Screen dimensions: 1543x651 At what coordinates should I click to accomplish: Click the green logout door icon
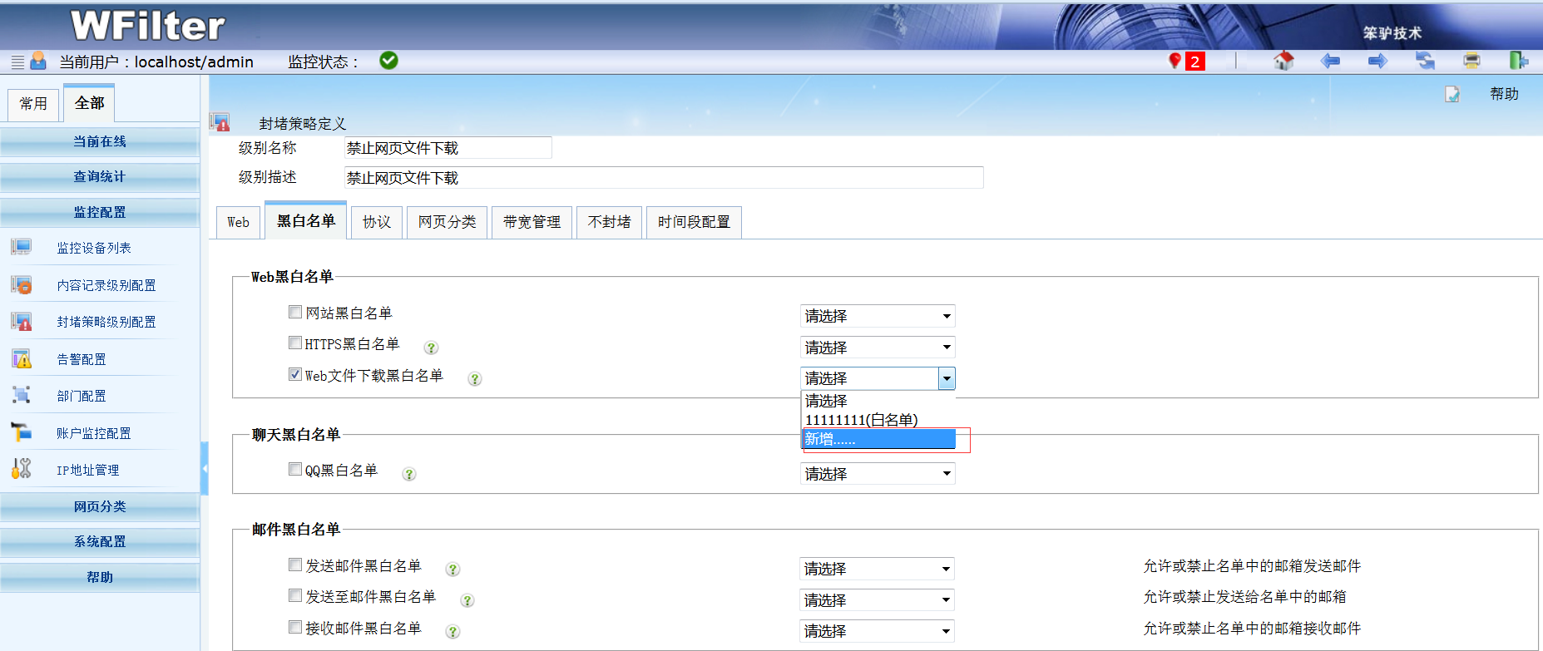[x=1518, y=61]
